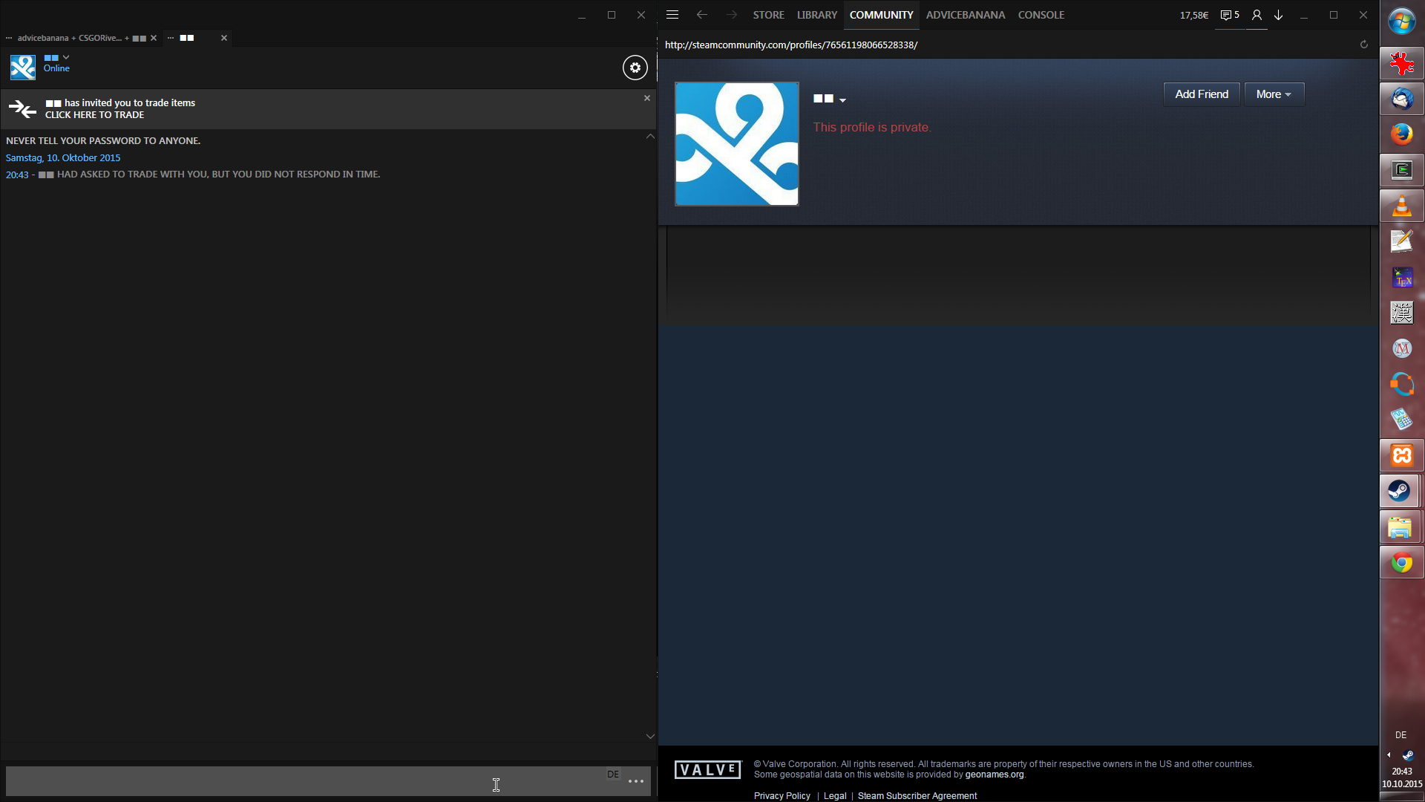Image resolution: width=1425 pixels, height=802 pixels.
Task: Expand the chat user name dropdown chevron
Action: (x=66, y=57)
